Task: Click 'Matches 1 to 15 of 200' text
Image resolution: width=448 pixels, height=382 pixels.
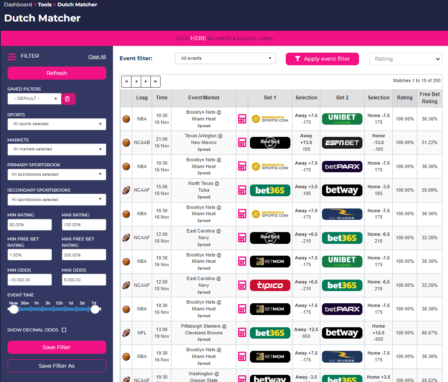Action: [x=416, y=80]
